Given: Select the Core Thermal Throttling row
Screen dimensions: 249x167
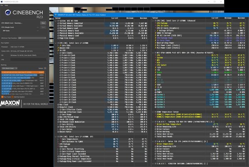Looking at the screenshot, I should click(x=102, y=149).
